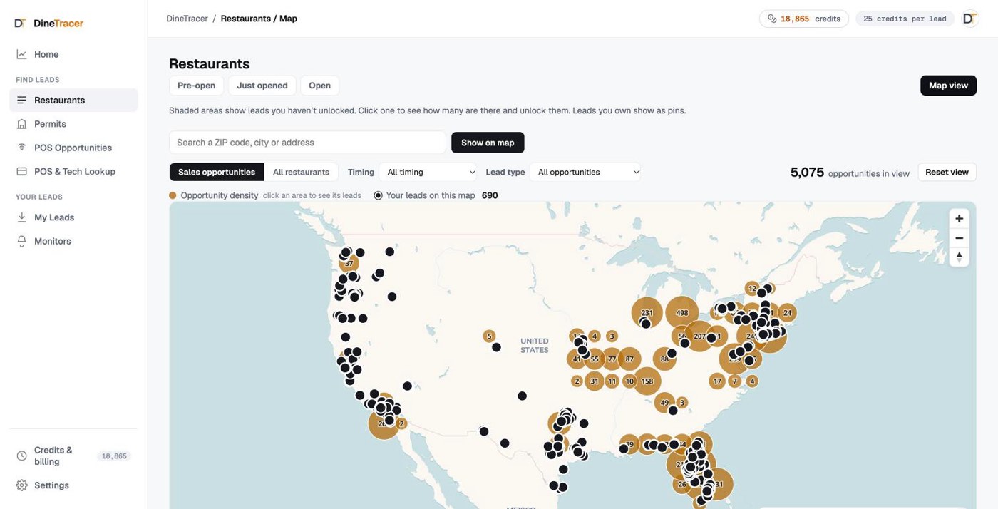Toggle the Open status filter
998x509 pixels.
(319, 86)
